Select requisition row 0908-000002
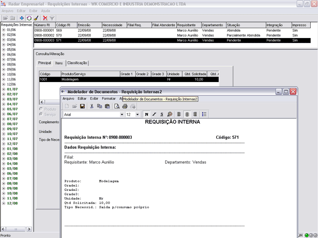 (44, 35)
